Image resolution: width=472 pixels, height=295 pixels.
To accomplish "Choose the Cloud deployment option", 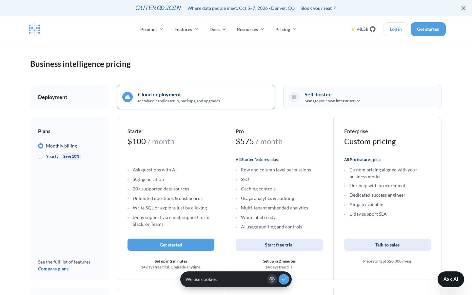I will pyautogui.click(x=196, y=97).
